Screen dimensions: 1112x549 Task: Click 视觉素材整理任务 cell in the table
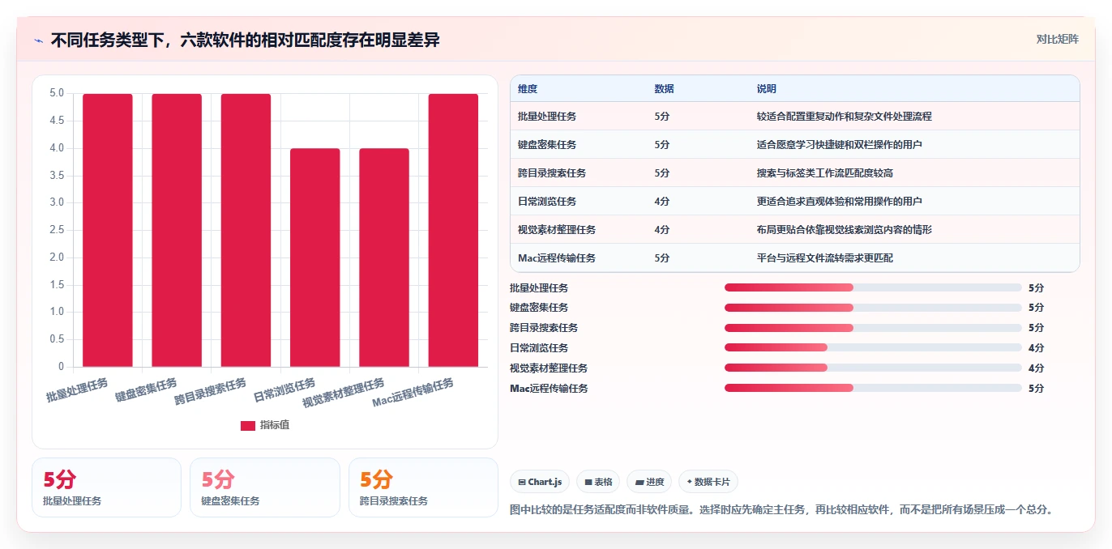pos(557,230)
